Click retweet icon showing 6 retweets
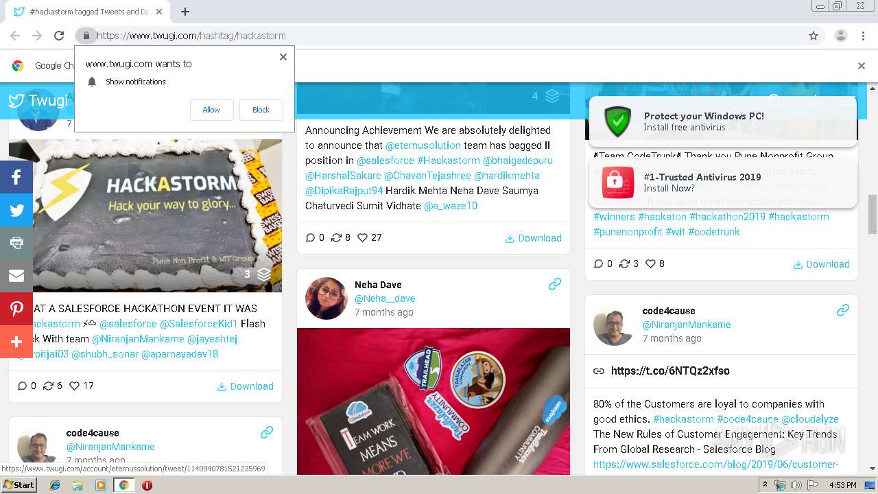 pos(48,386)
